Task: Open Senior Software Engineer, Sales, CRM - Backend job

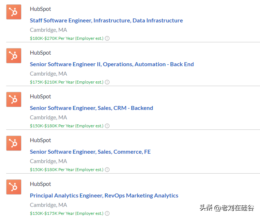Action: (91, 108)
